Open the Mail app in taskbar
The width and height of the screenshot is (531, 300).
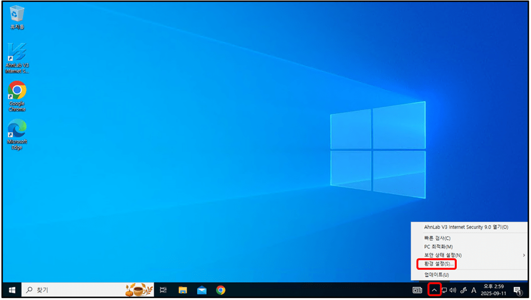point(202,290)
